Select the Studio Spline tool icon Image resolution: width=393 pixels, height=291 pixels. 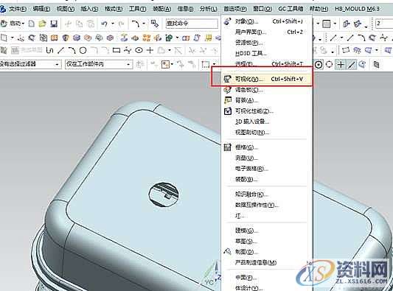[x=128, y=51]
